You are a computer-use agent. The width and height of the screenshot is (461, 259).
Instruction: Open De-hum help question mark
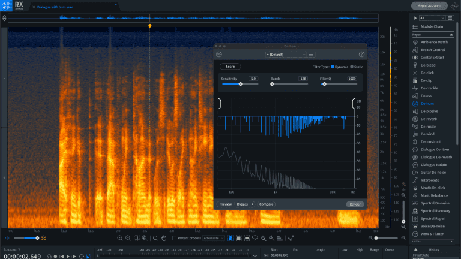click(361, 55)
